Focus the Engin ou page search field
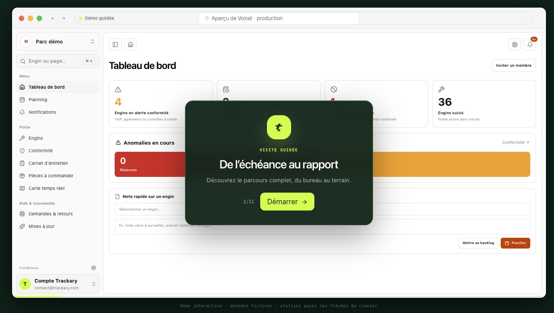 coord(58,61)
